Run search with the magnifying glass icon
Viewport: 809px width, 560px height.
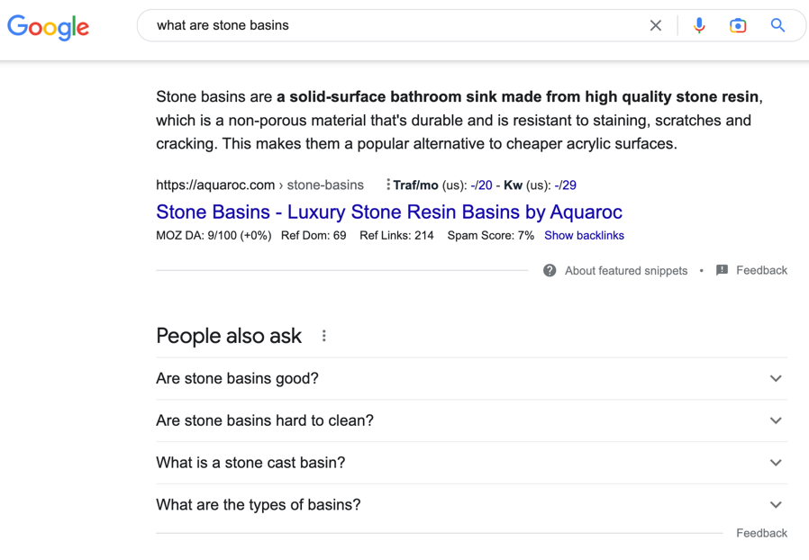(x=777, y=25)
